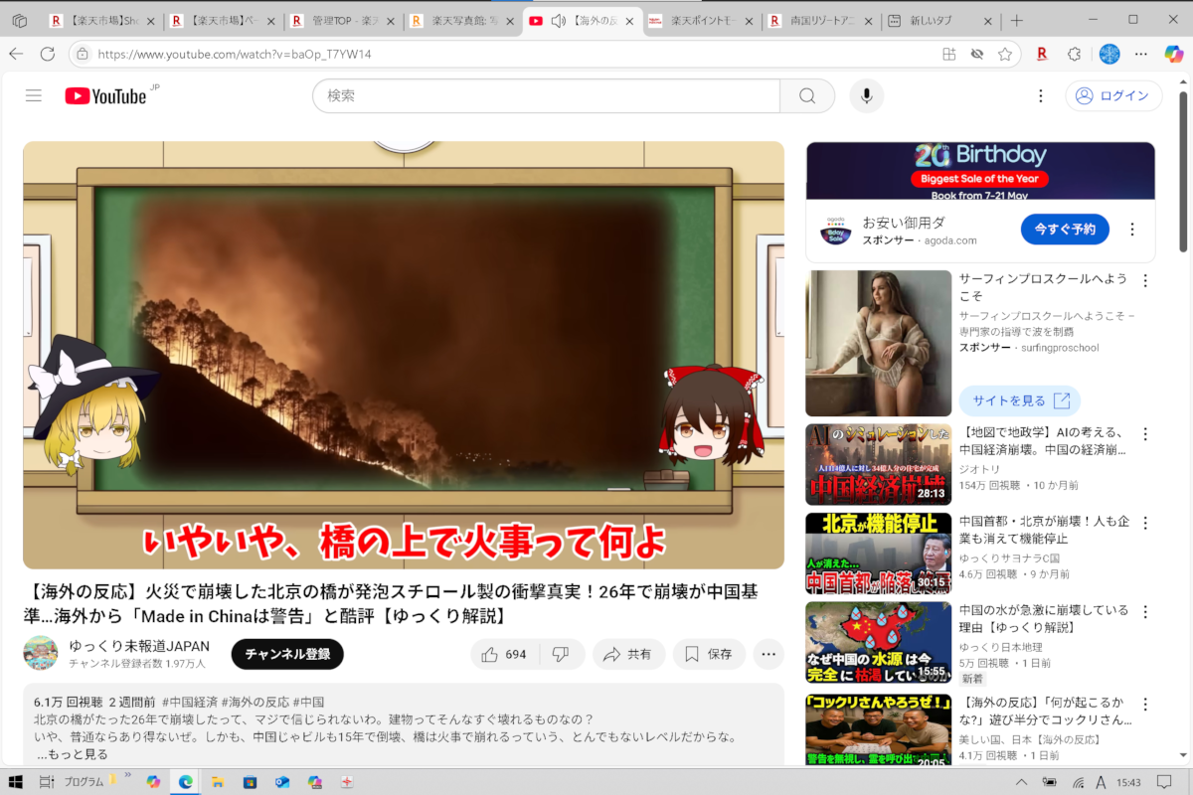View site info lock icon
This screenshot has height=795, width=1193.
tap(83, 54)
